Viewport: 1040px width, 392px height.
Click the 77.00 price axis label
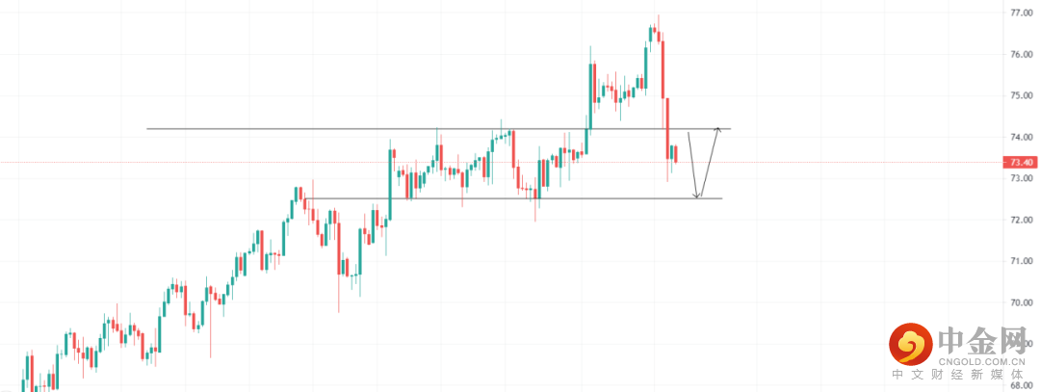pyautogui.click(x=1021, y=13)
